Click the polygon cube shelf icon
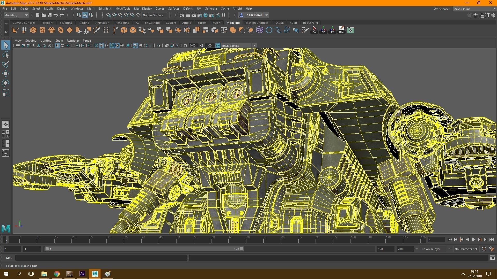497x279 pixels. 33,30
